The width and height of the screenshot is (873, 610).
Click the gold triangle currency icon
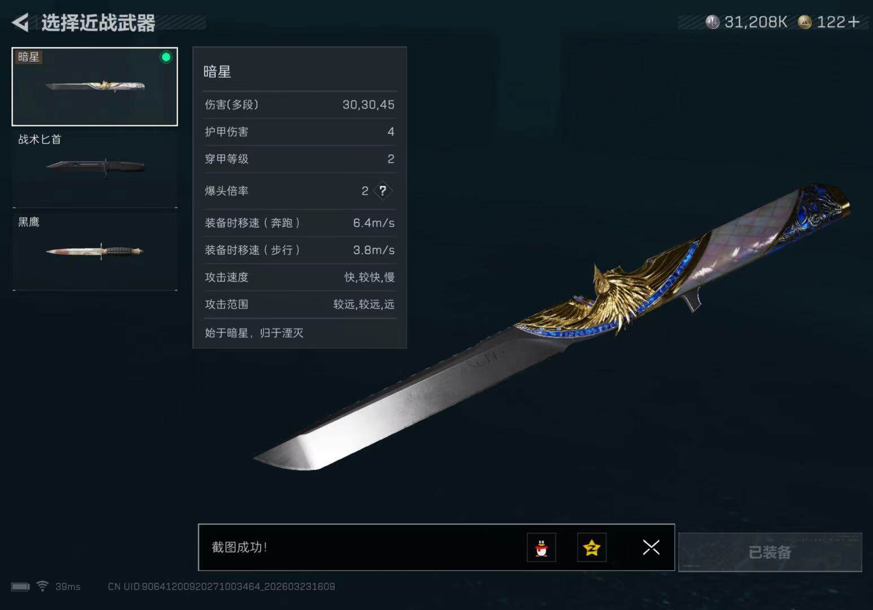click(x=805, y=22)
